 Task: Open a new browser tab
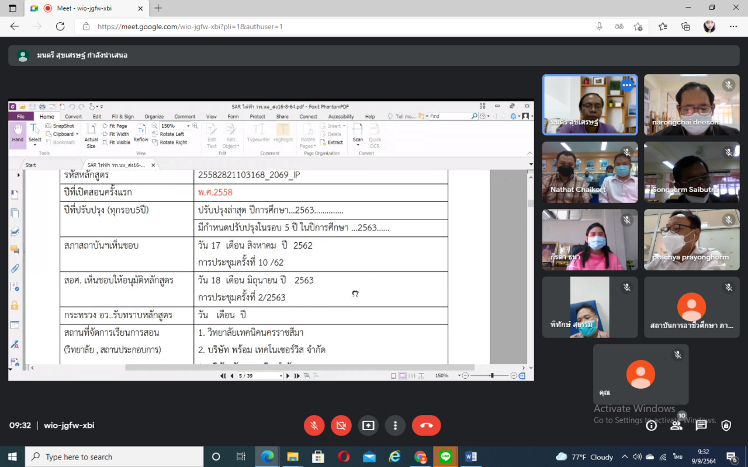(x=158, y=8)
